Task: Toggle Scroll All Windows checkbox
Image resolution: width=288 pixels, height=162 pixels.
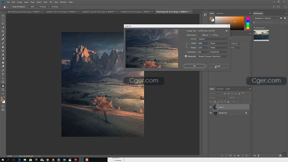Action: click(x=11, y=7)
